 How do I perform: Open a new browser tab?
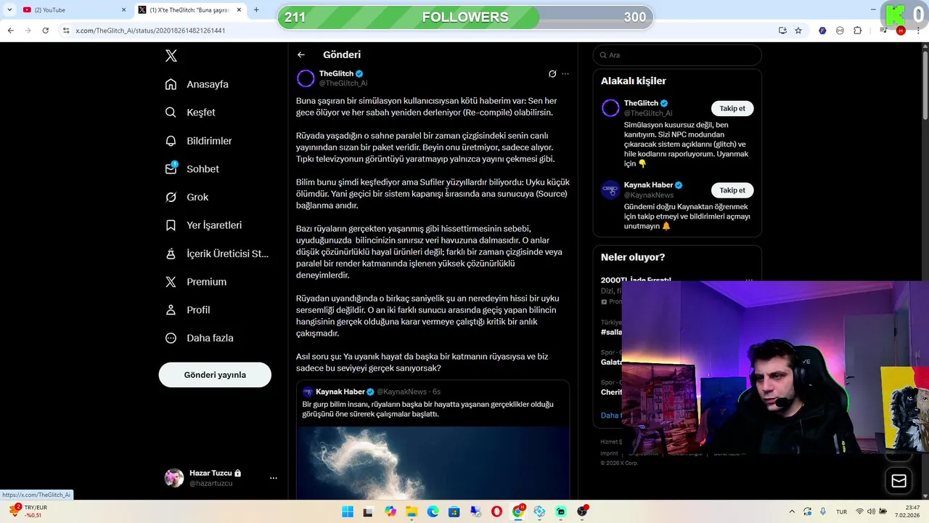pyautogui.click(x=256, y=9)
